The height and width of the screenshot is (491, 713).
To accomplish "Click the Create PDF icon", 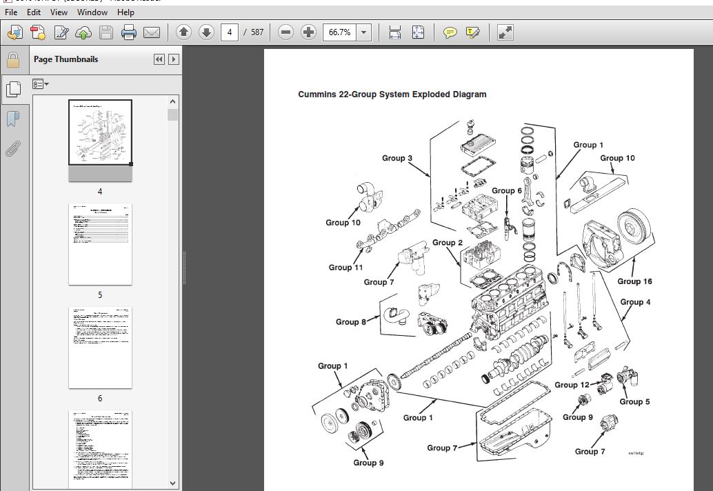I will (38, 32).
